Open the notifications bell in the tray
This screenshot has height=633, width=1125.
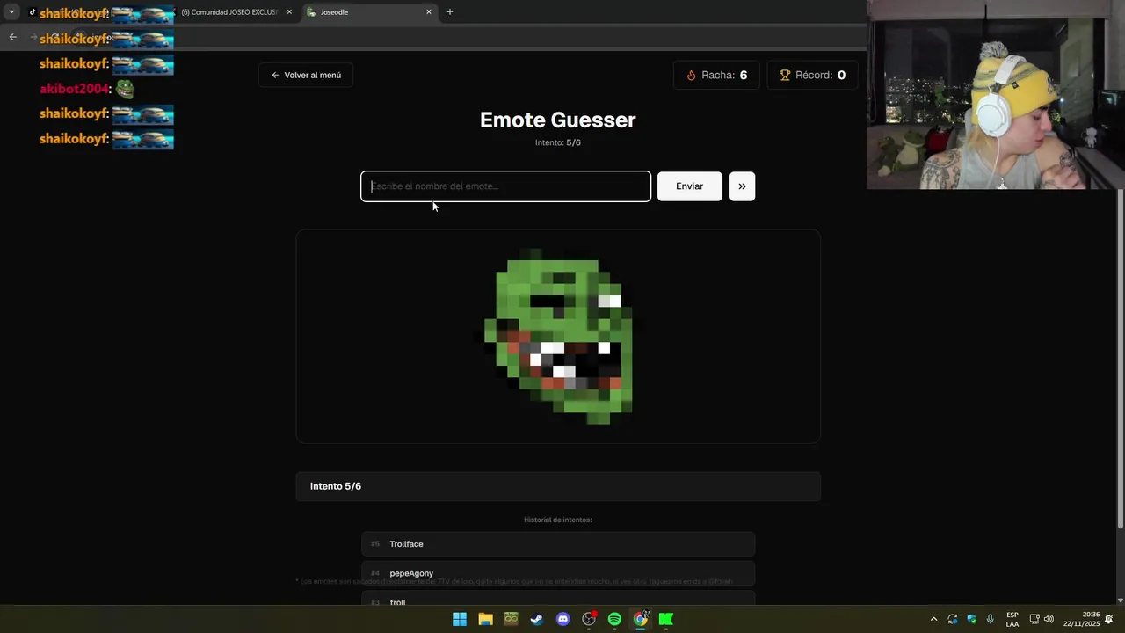pyautogui.click(x=1109, y=619)
